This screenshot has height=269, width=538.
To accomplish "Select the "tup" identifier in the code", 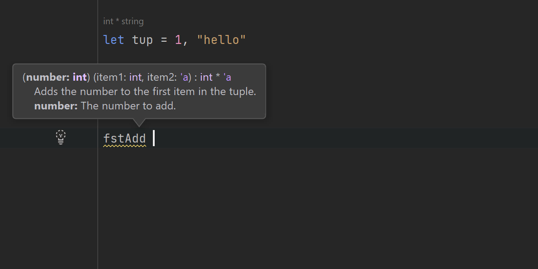I will 143,40.
